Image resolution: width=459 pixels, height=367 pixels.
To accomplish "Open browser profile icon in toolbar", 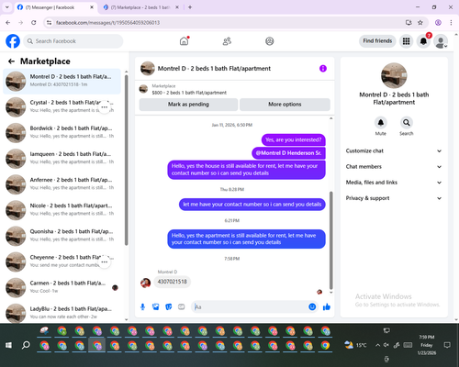I will pyautogui.click(x=438, y=23).
